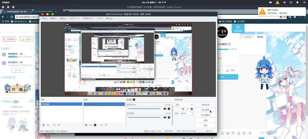Click Chrome's back navigation arrow
Image resolution: width=308 pixels, height=139 pixels.
pos(3,17)
